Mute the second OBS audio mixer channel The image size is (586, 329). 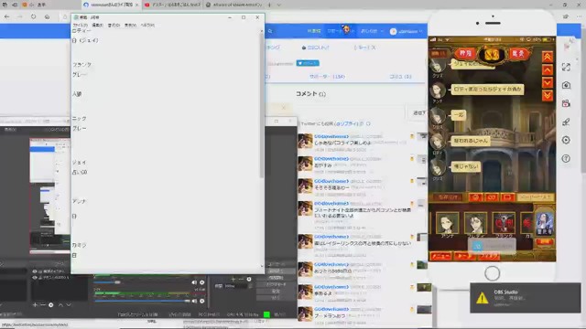pyautogui.click(x=194, y=301)
